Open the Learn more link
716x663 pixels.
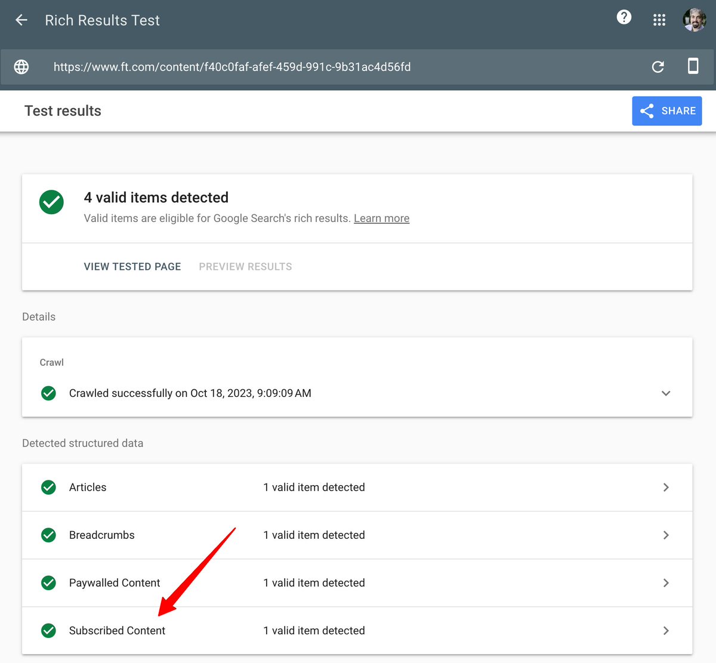381,218
